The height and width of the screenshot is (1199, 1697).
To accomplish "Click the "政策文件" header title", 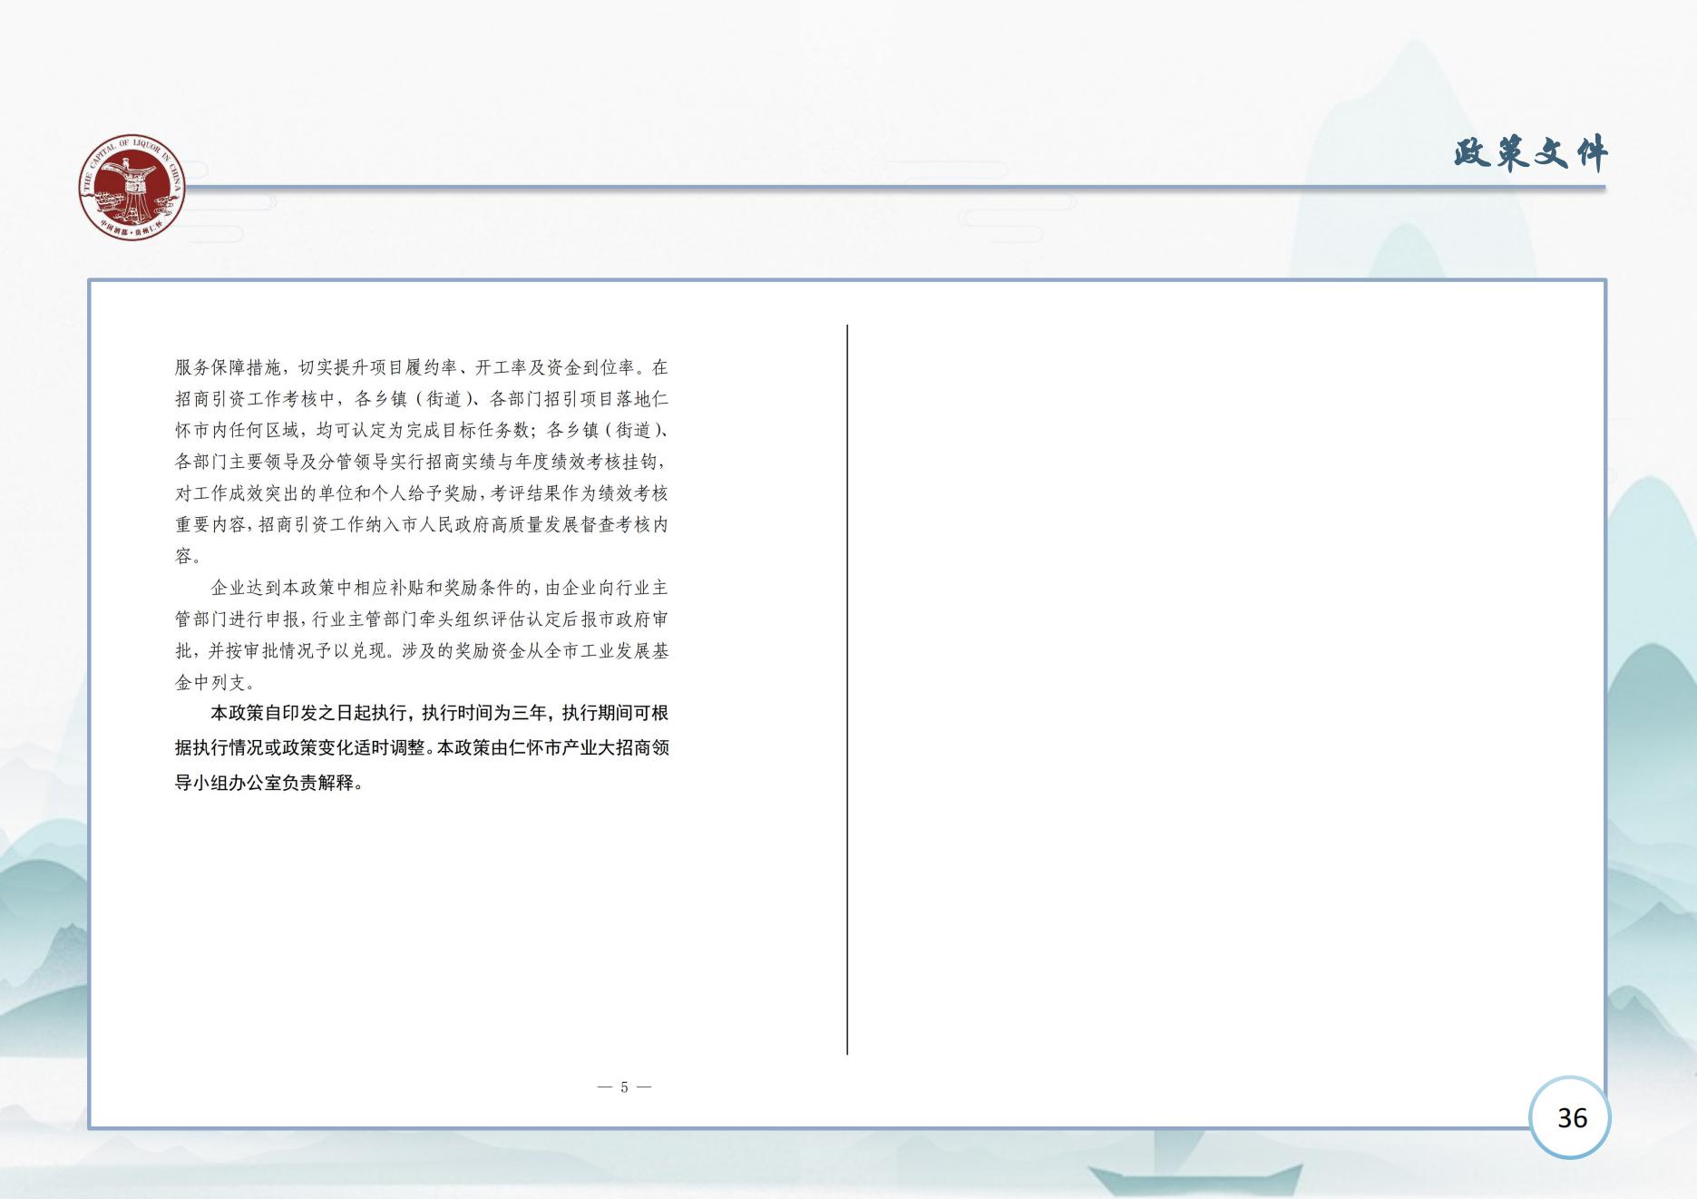I will (1530, 154).
